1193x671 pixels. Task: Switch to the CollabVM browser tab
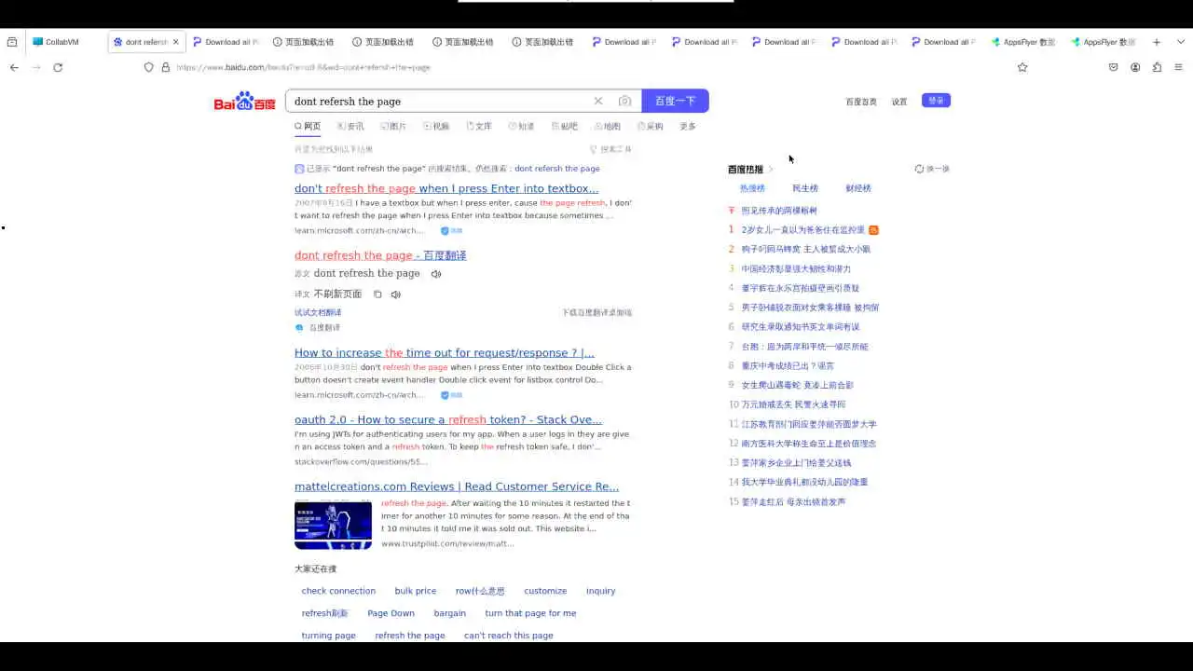click(x=65, y=42)
